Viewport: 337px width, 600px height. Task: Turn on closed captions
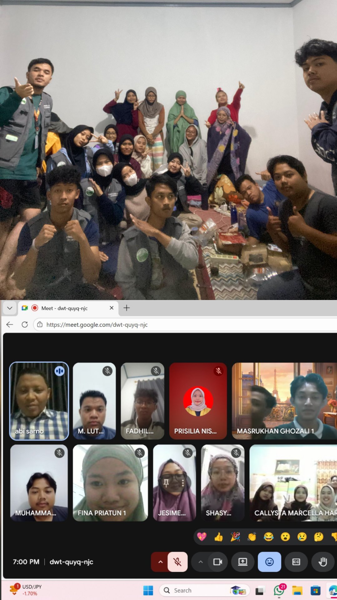click(x=296, y=562)
